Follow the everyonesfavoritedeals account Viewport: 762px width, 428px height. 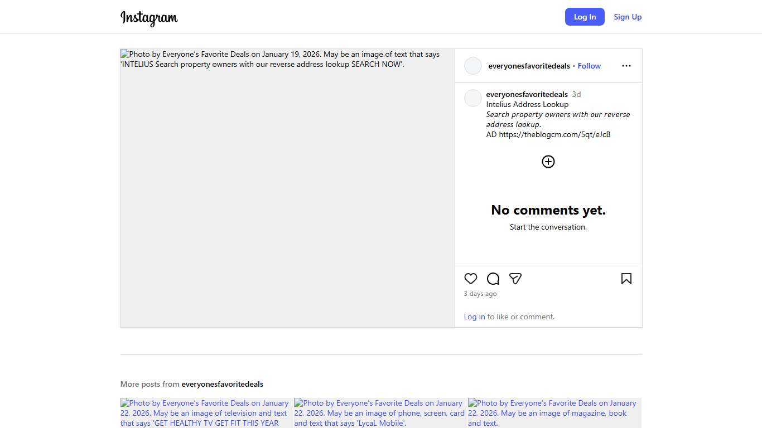589,66
